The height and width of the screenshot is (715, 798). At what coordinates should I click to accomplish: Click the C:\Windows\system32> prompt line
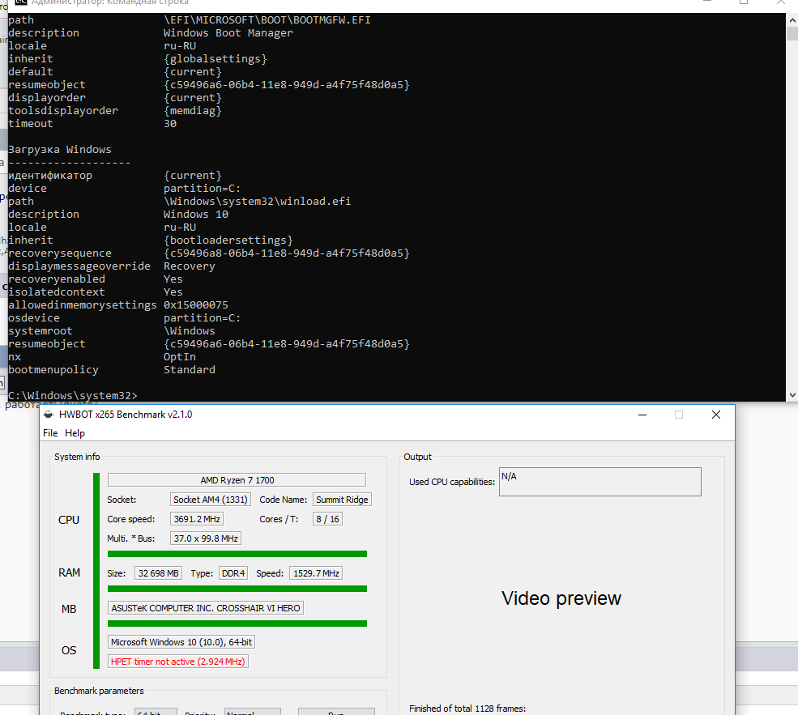point(73,395)
